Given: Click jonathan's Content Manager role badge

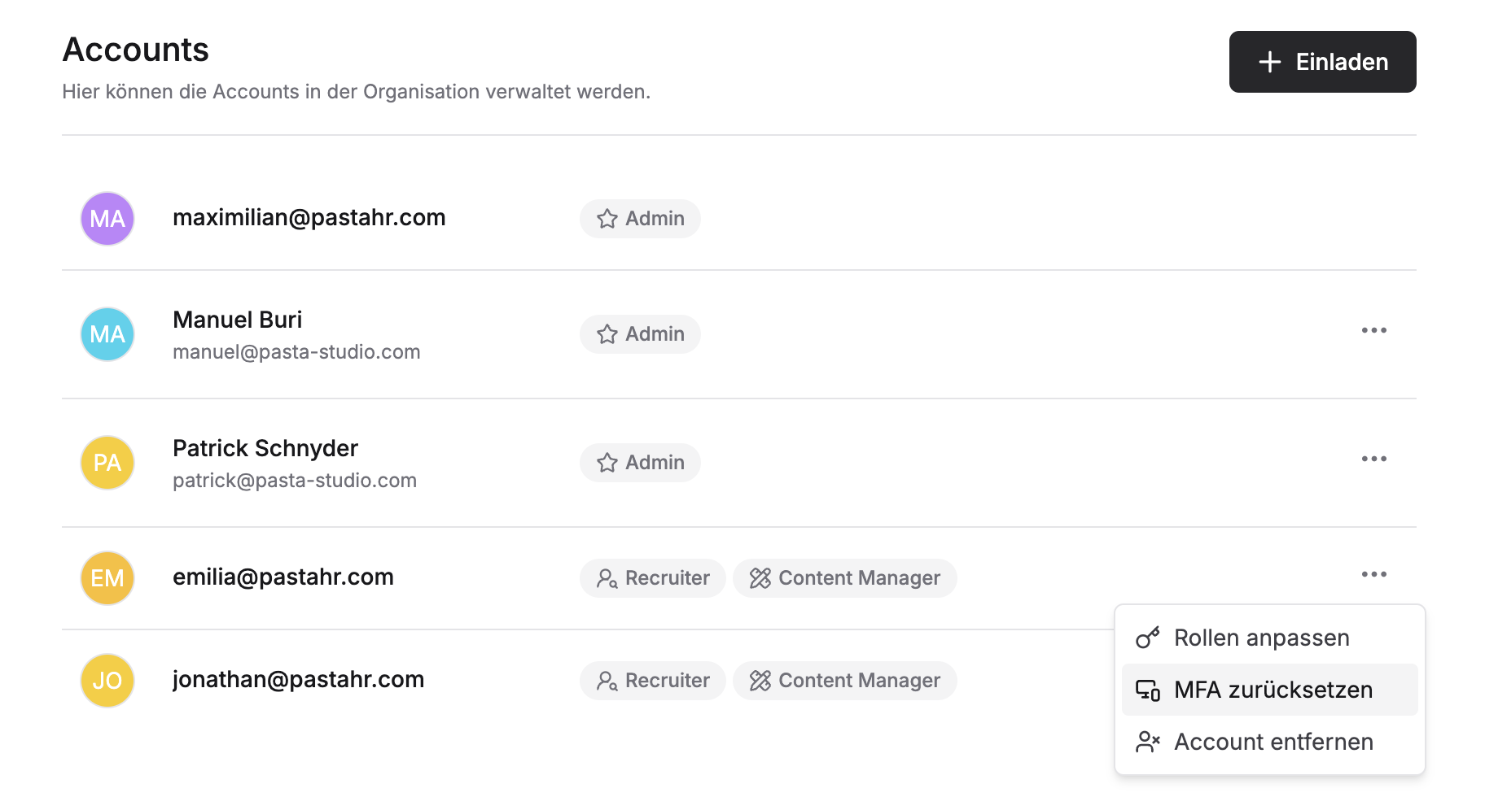Looking at the screenshot, I should pos(844,681).
